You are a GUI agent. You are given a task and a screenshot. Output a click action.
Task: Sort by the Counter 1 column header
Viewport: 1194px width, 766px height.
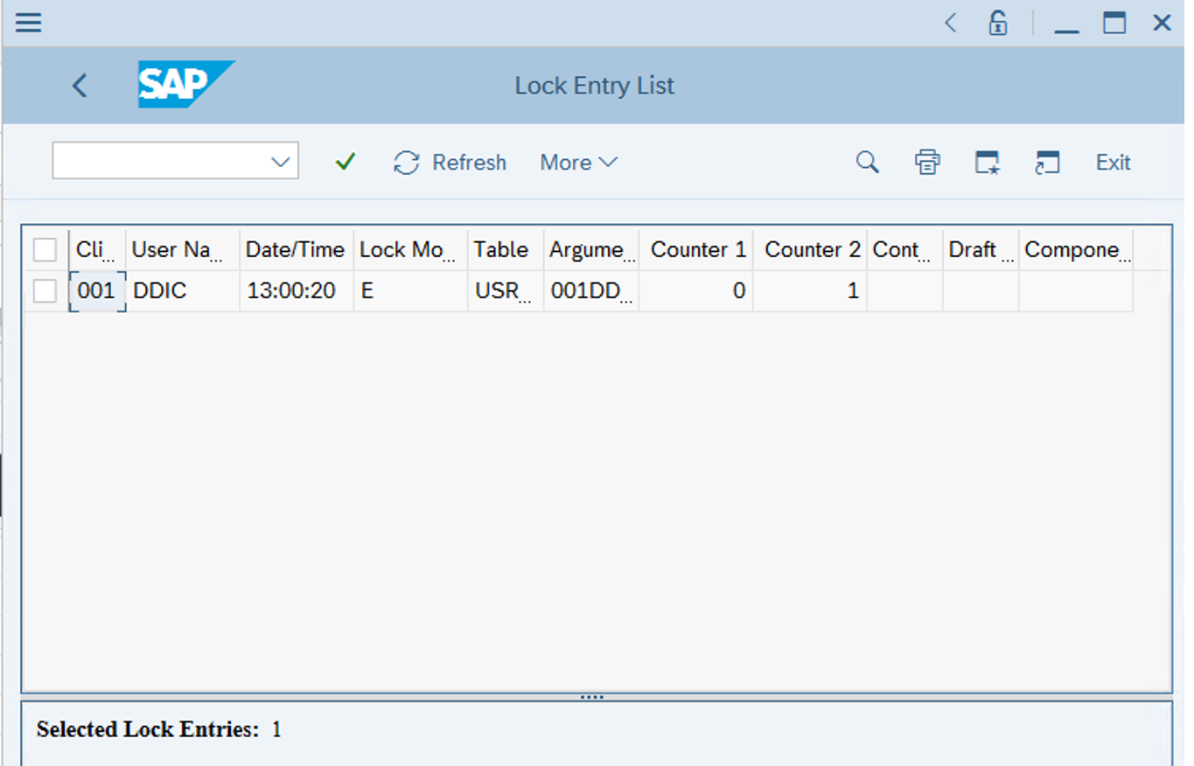coord(697,249)
